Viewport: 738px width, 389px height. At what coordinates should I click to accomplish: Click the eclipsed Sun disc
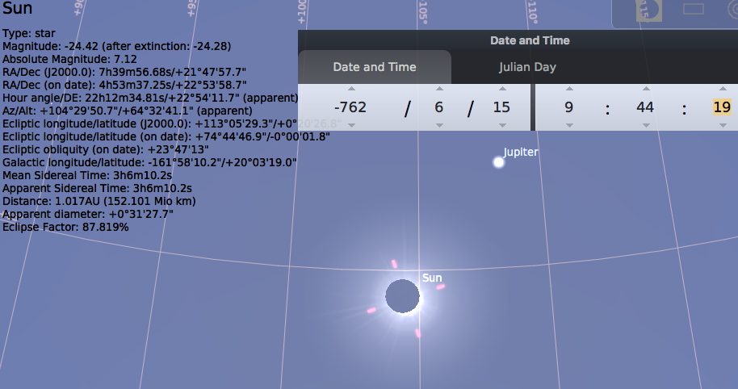pos(402,296)
